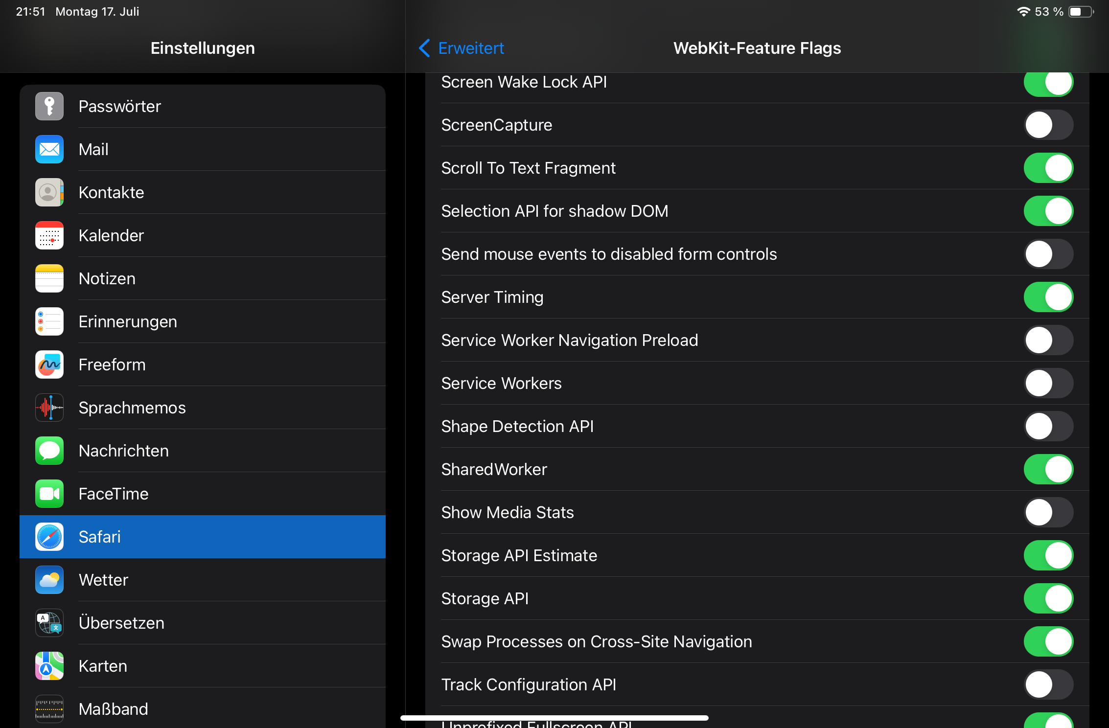Tap the Sprachmemos waveform icon

pos(49,408)
